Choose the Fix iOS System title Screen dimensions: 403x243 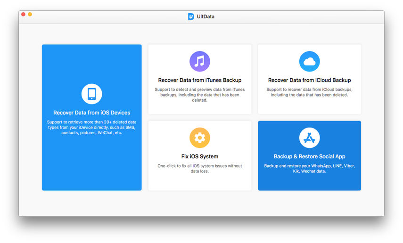(x=200, y=156)
